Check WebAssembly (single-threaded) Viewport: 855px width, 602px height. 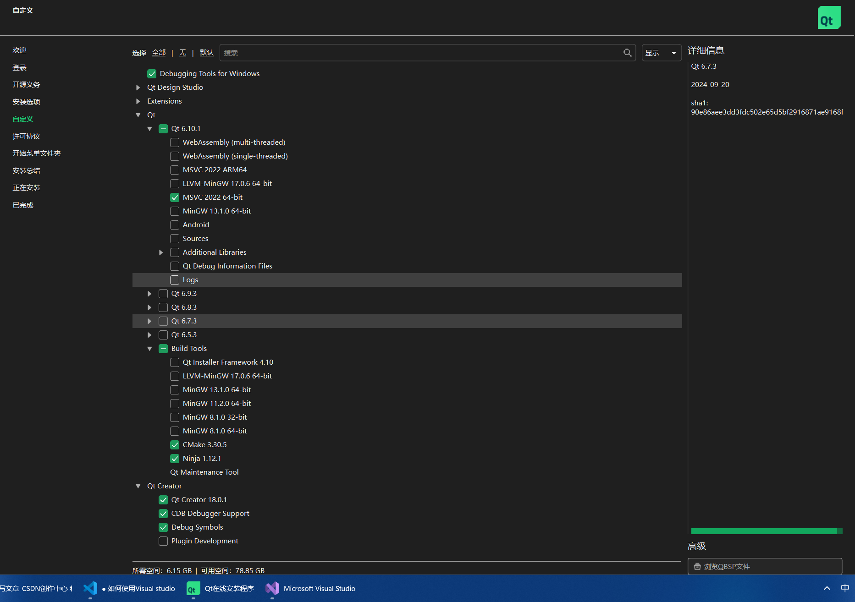175,156
